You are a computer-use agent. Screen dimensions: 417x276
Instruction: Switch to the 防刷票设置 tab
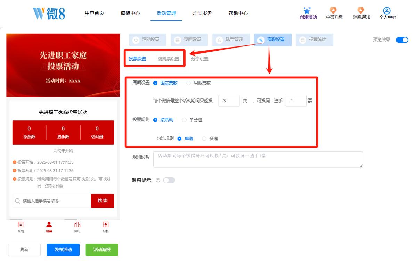coord(169,59)
